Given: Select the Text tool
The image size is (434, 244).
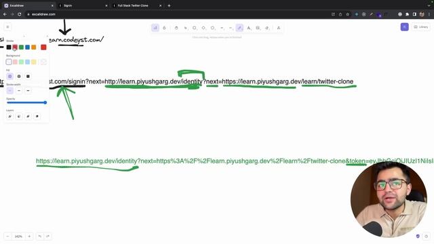Looking at the screenshot, I should 249,28.
